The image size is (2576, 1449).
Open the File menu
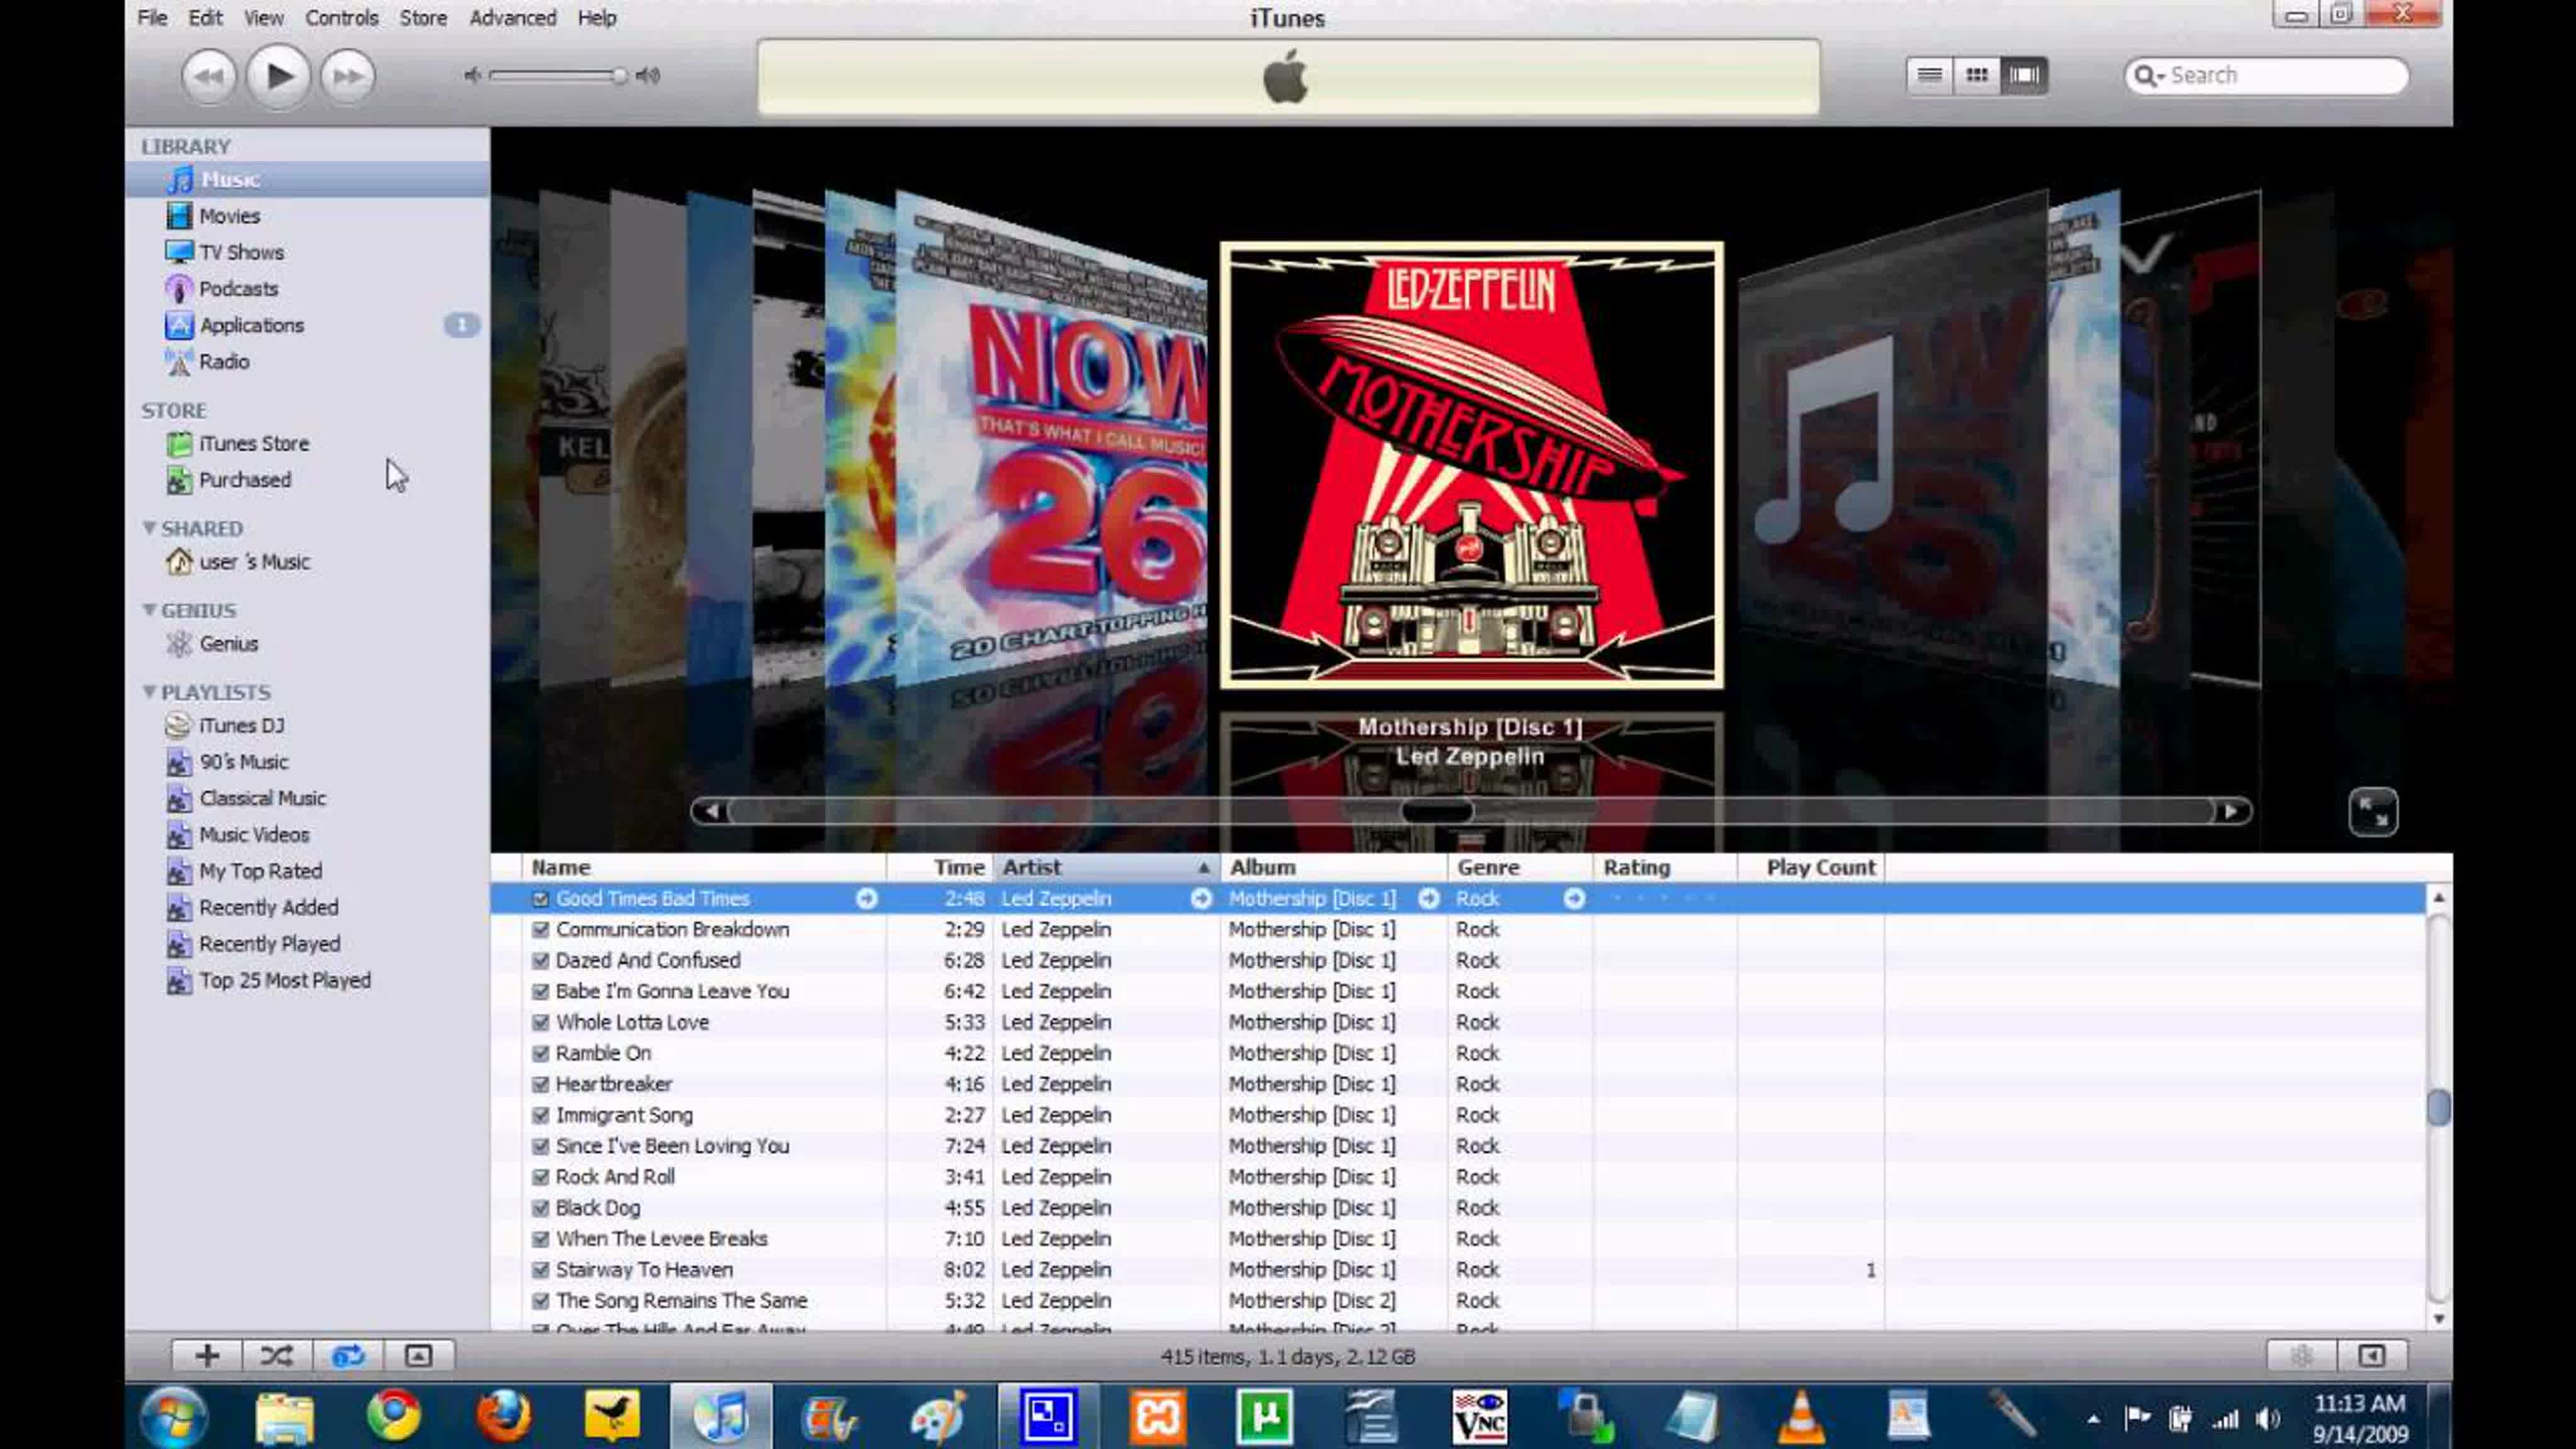pos(152,18)
